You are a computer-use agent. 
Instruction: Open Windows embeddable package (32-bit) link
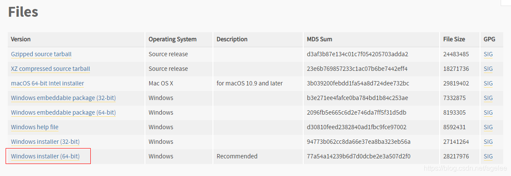[63, 98]
